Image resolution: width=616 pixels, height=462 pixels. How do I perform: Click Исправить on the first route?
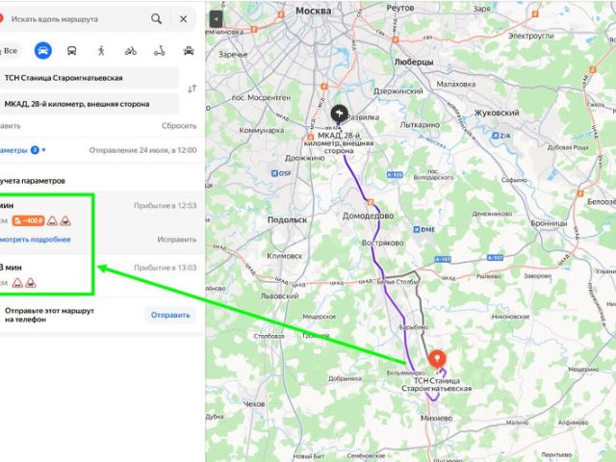tap(177, 240)
